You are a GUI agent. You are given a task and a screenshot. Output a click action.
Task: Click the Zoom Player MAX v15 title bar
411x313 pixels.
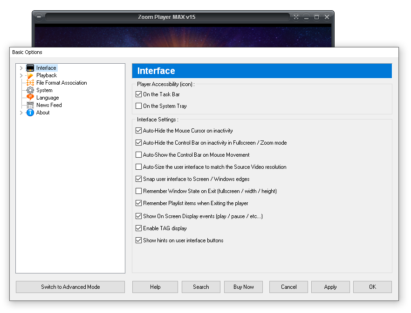click(x=167, y=17)
